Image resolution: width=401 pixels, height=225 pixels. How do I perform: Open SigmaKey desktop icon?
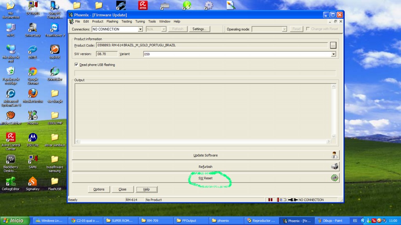coord(33,184)
